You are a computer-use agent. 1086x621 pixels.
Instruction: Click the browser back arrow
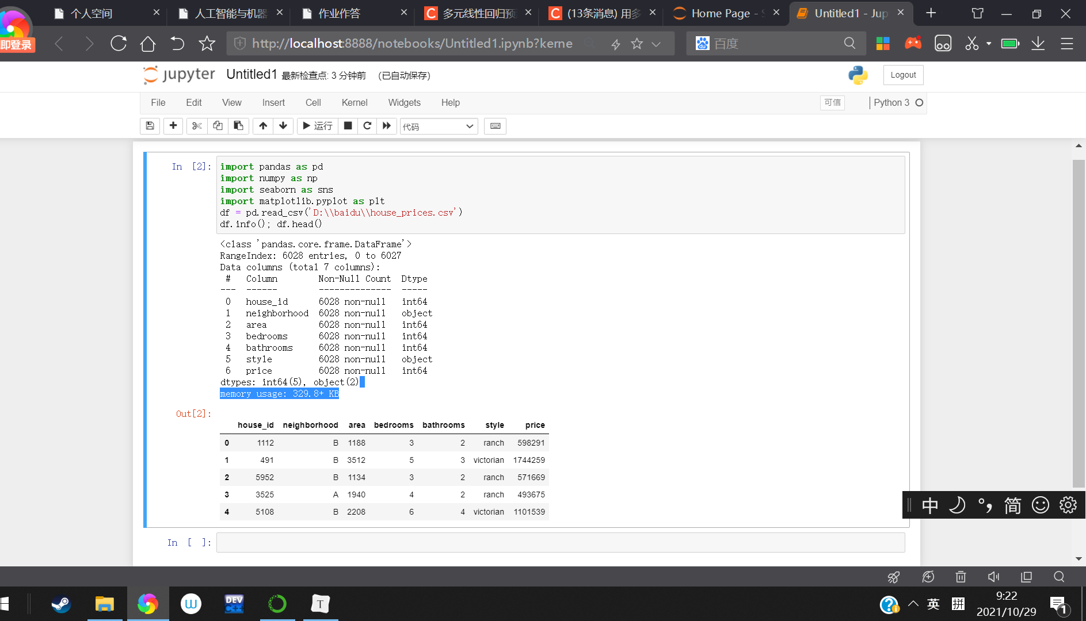coord(59,43)
